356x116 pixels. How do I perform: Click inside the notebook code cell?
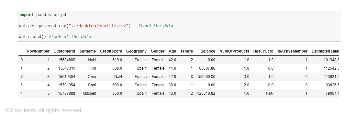point(179,26)
